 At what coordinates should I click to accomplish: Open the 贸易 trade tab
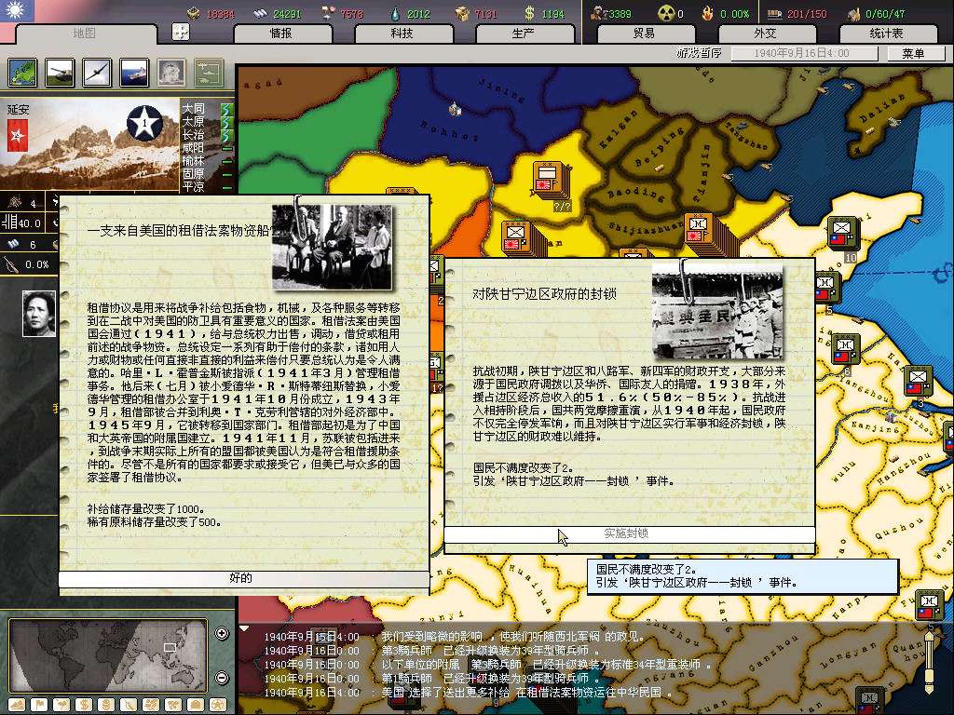point(645,34)
